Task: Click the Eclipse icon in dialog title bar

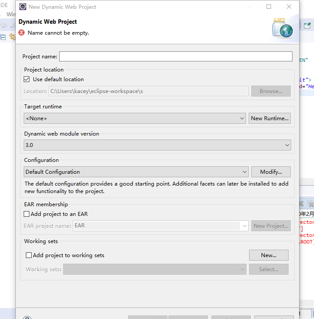Action: pos(22,7)
